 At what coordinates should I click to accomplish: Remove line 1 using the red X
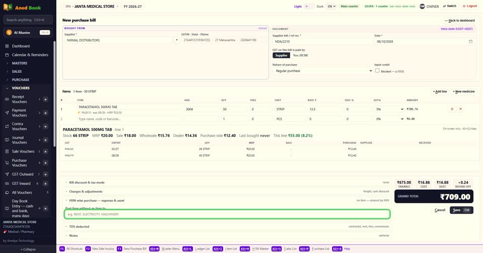coord(460,109)
